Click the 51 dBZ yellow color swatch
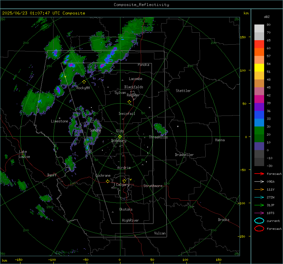This screenshot has width=283, height=264. point(259,68)
